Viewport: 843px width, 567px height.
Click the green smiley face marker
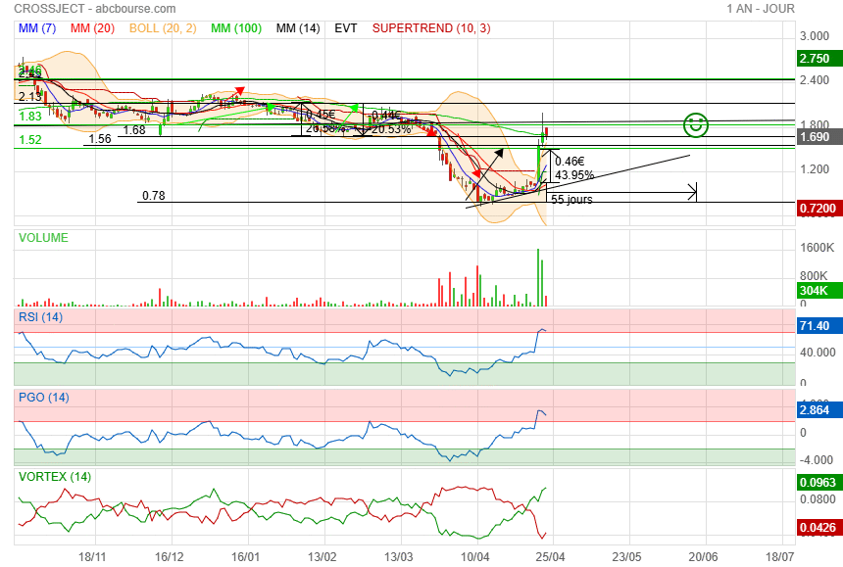pyautogui.click(x=696, y=125)
